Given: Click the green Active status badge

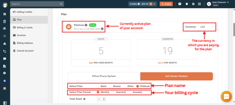Looking at the screenshot, I should (x=93, y=25).
